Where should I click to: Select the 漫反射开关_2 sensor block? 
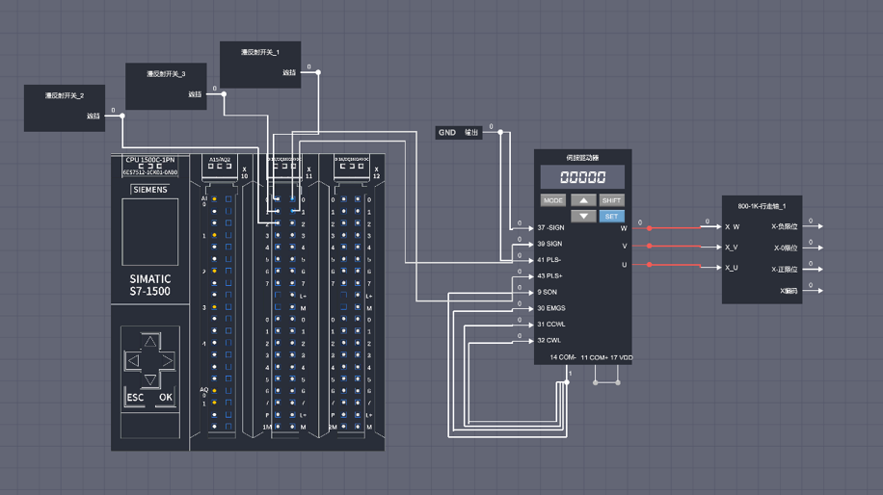pyautogui.click(x=64, y=107)
